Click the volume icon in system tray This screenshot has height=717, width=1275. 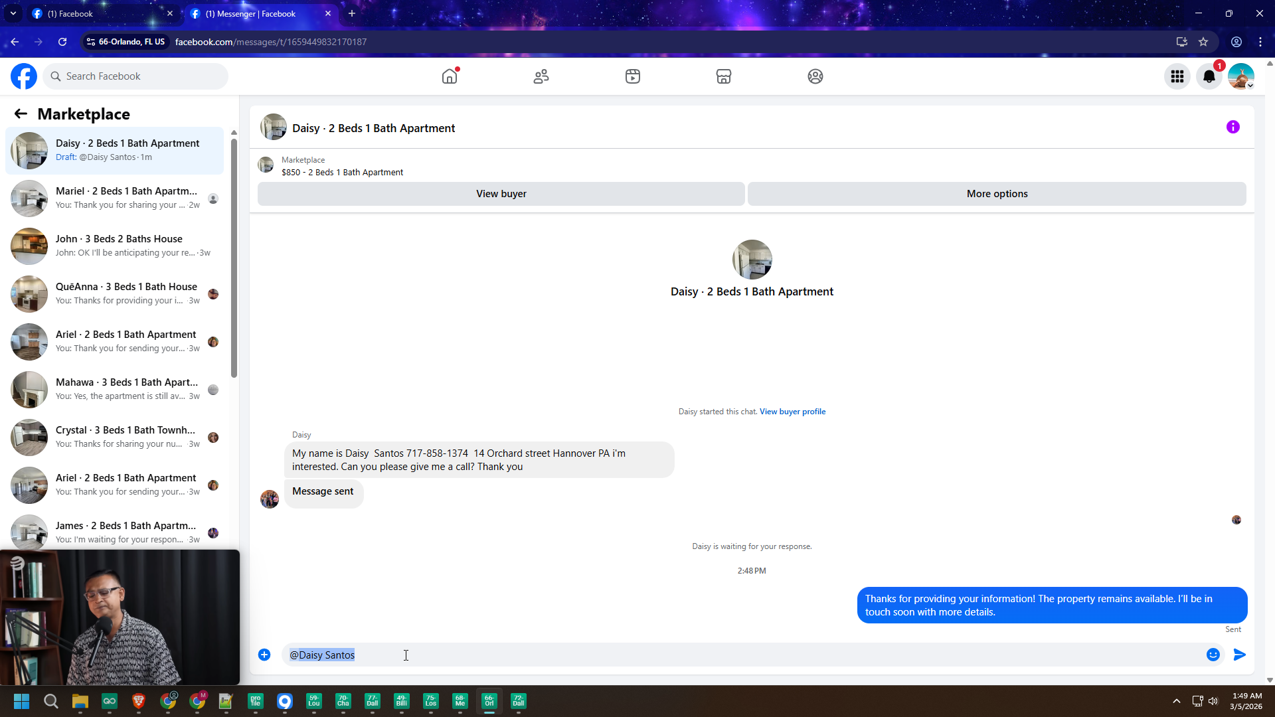[x=1213, y=701]
